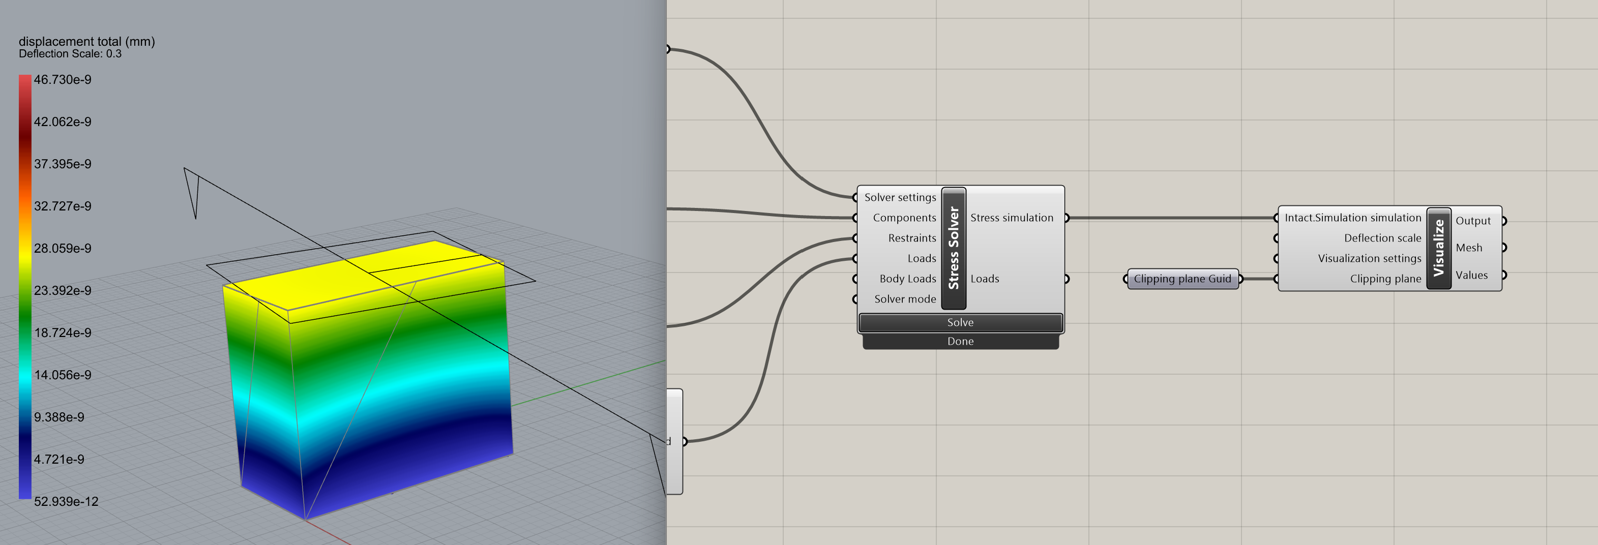The height and width of the screenshot is (545, 1598).
Task: Click the Clipping plane input on Visualize
Action: click(x=1276, y=279)
